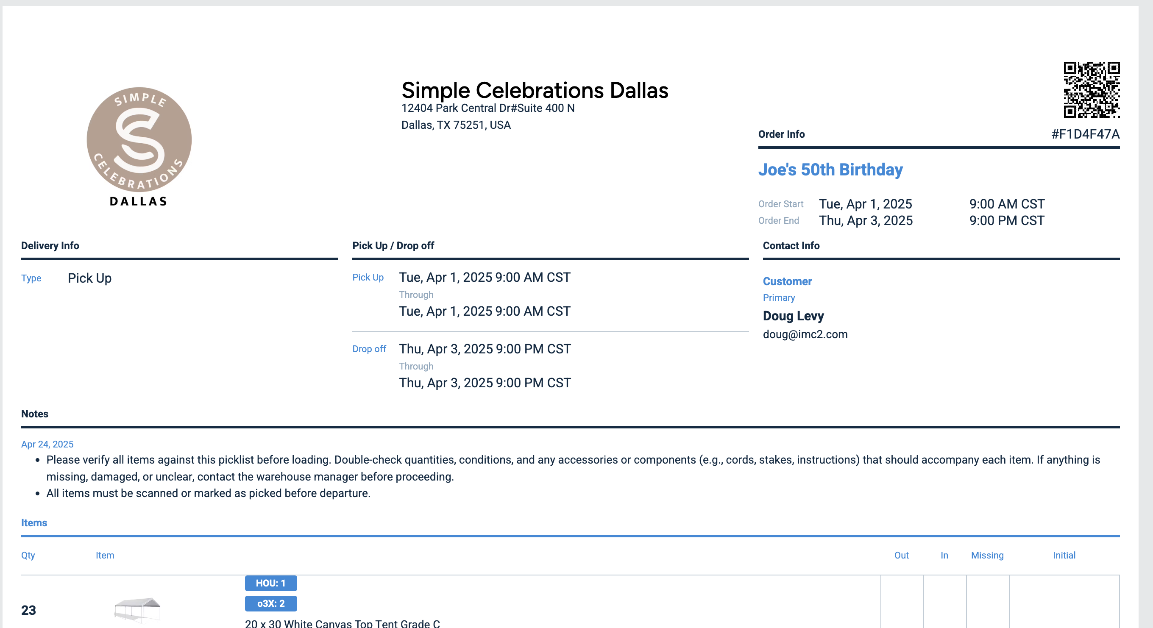
Task: Click the Out cell for tent row
Action: coord(902,602)
